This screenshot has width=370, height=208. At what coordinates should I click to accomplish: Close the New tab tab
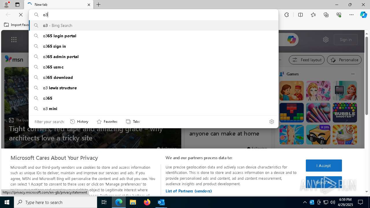pos(89,5)
